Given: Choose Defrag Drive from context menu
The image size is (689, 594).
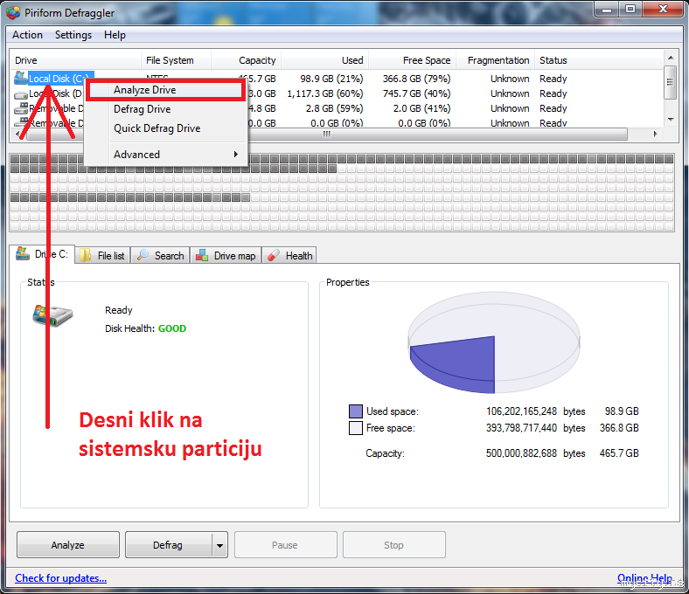Looking at the screenshot, I should [x=165, y=109].
